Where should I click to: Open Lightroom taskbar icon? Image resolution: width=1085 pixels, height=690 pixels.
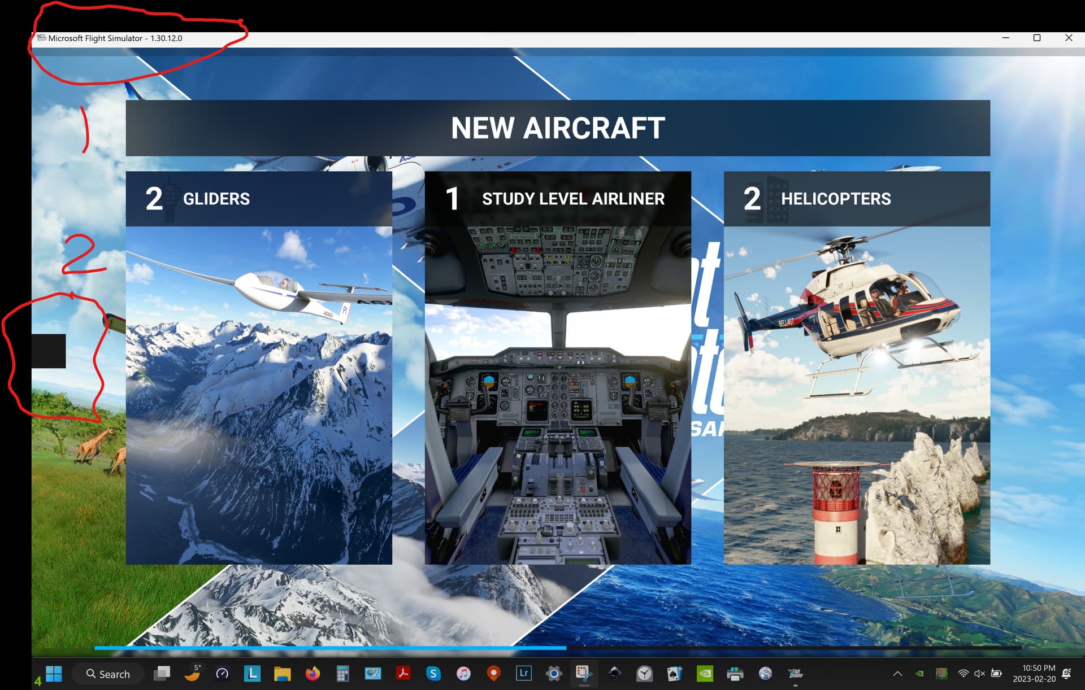524,674
